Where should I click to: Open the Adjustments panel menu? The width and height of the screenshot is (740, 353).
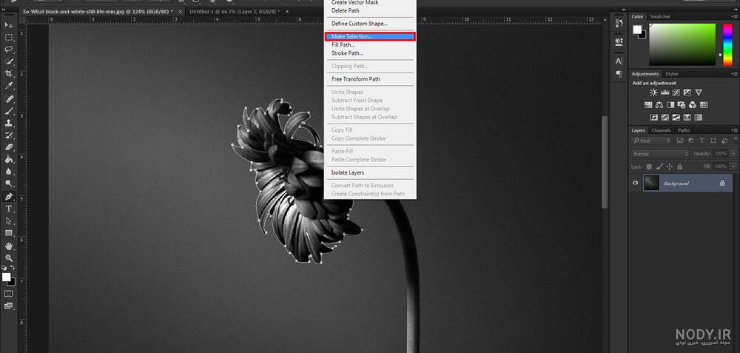[734, 74]
